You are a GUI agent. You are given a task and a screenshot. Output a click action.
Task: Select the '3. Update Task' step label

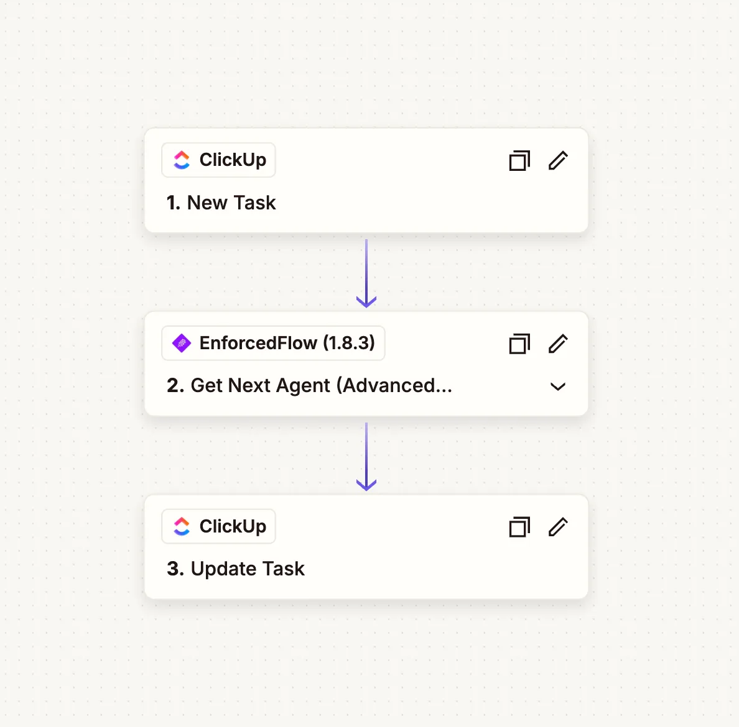(x=235, y=569)
